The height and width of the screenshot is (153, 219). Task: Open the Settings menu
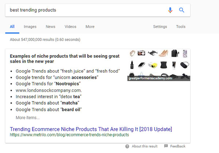coord(160,27)
